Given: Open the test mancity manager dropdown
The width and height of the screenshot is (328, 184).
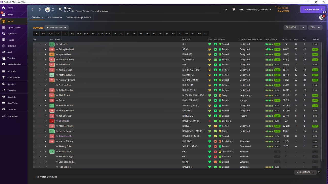Looking at the screenshot, I should [259, 10].
